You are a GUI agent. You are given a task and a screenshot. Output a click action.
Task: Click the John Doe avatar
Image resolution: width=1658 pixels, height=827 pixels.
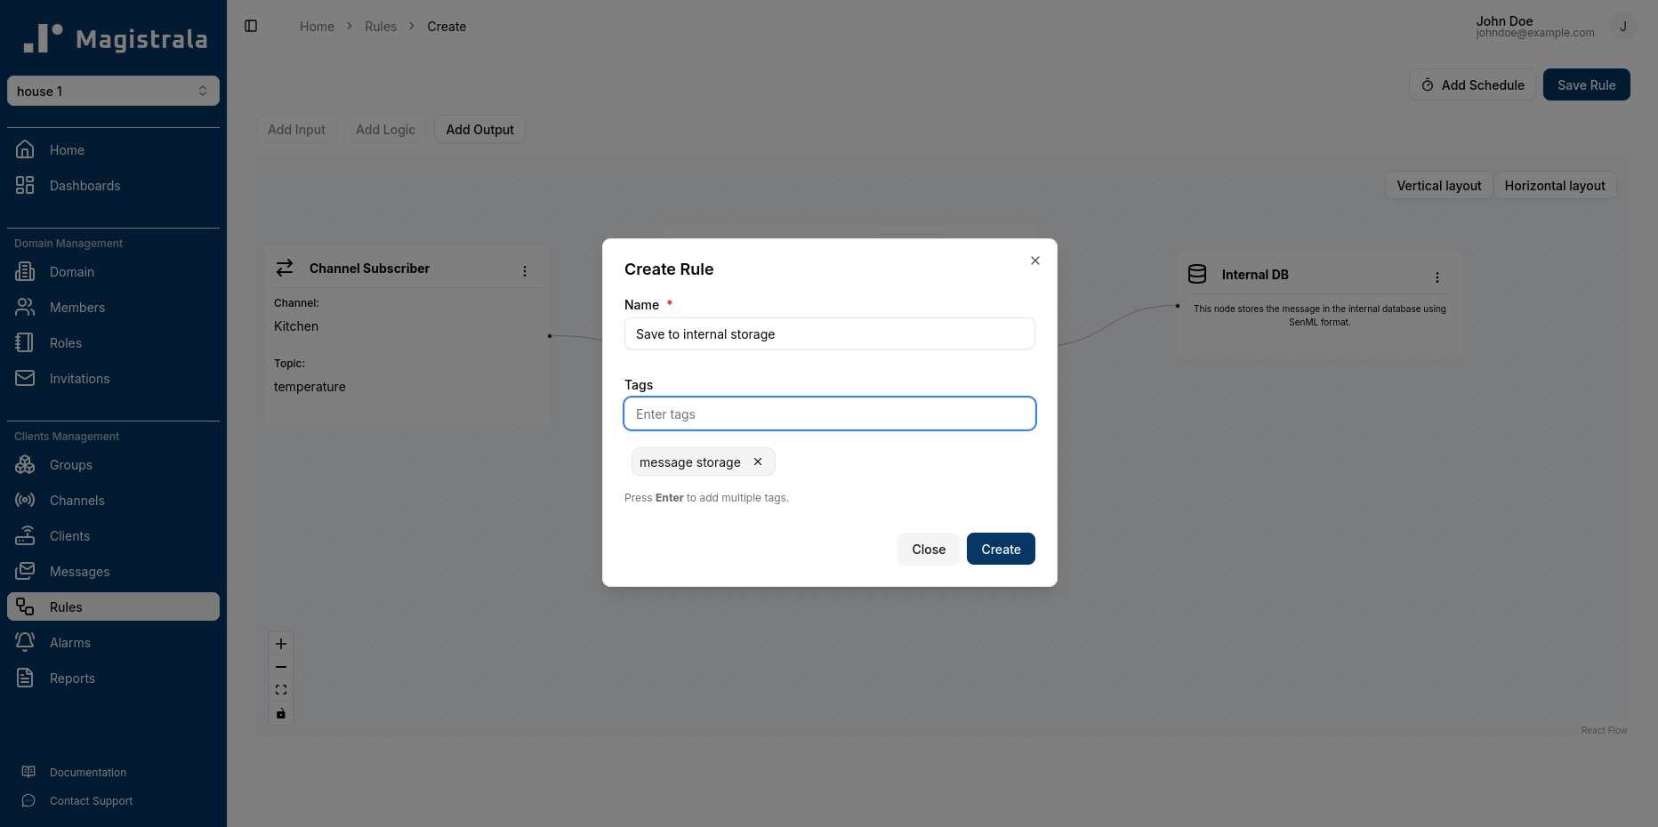tap(1622, 27)
